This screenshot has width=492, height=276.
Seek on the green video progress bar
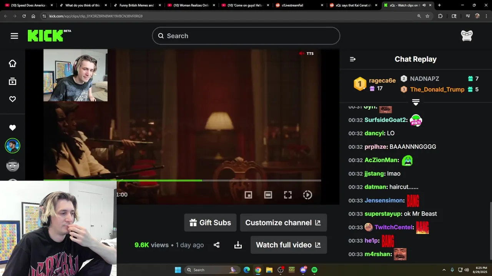tap(182, 180)
